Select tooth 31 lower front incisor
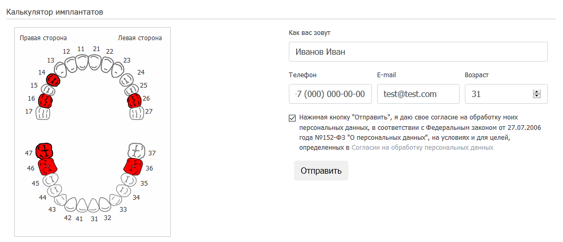Screen dimensions: 563x242 pos(94,205)
